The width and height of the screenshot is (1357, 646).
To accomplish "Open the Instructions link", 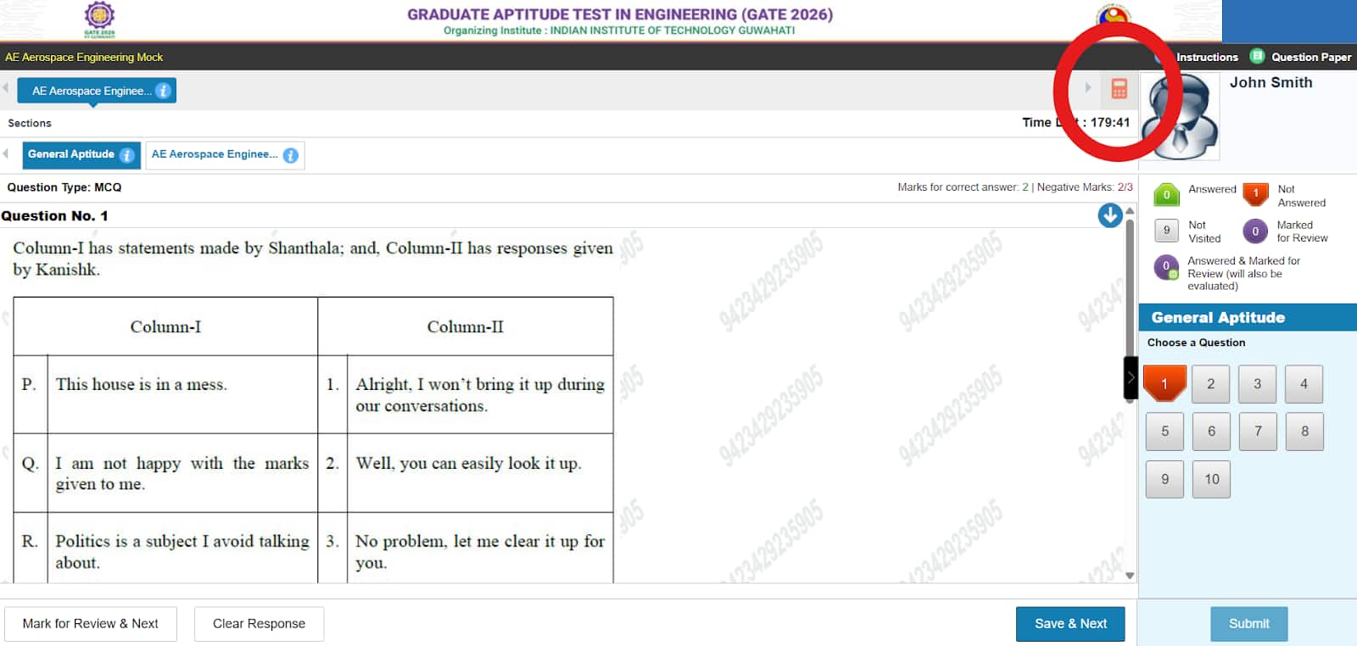I will 1207,57.
